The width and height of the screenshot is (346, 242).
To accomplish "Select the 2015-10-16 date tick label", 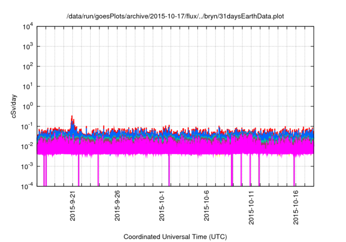I will click(x=295, y=205).
